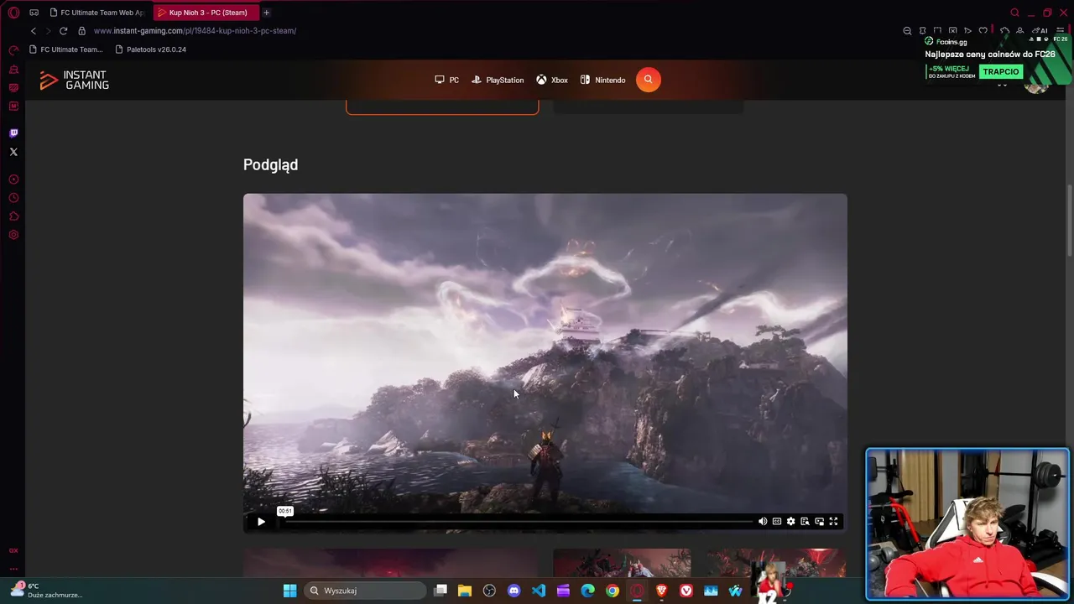
Task: Open the PlayStation platform menu
Action: (498, 80)
